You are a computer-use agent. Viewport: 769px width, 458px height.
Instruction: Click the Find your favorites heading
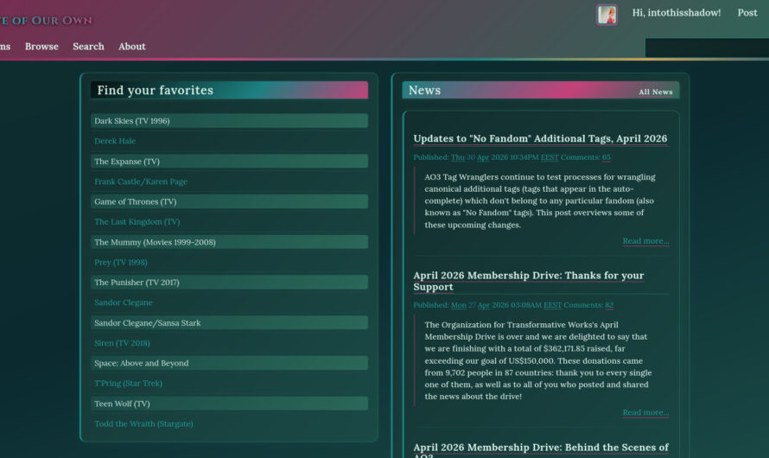pyautogui.click(x=155, y=90)
